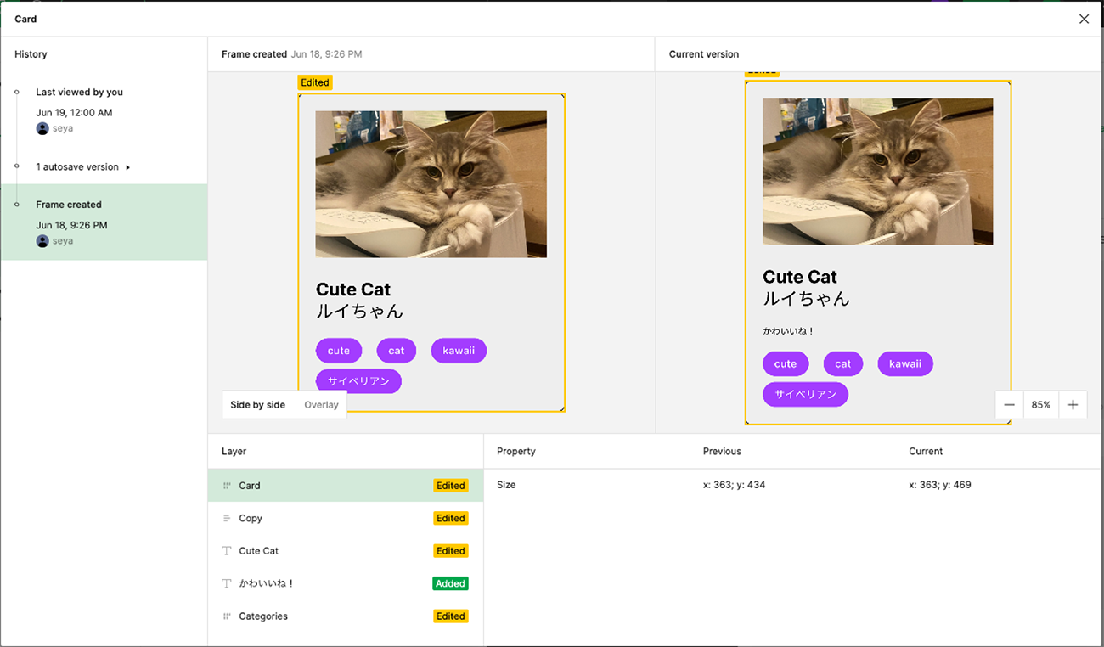Click the Edited badge on Categories layer

450,616
